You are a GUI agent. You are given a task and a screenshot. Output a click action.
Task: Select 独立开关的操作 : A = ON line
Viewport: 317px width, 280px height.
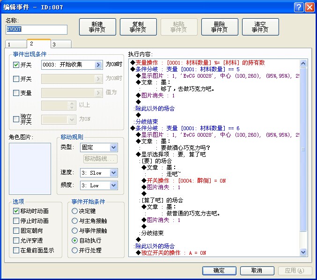click(x=171, y=253)
